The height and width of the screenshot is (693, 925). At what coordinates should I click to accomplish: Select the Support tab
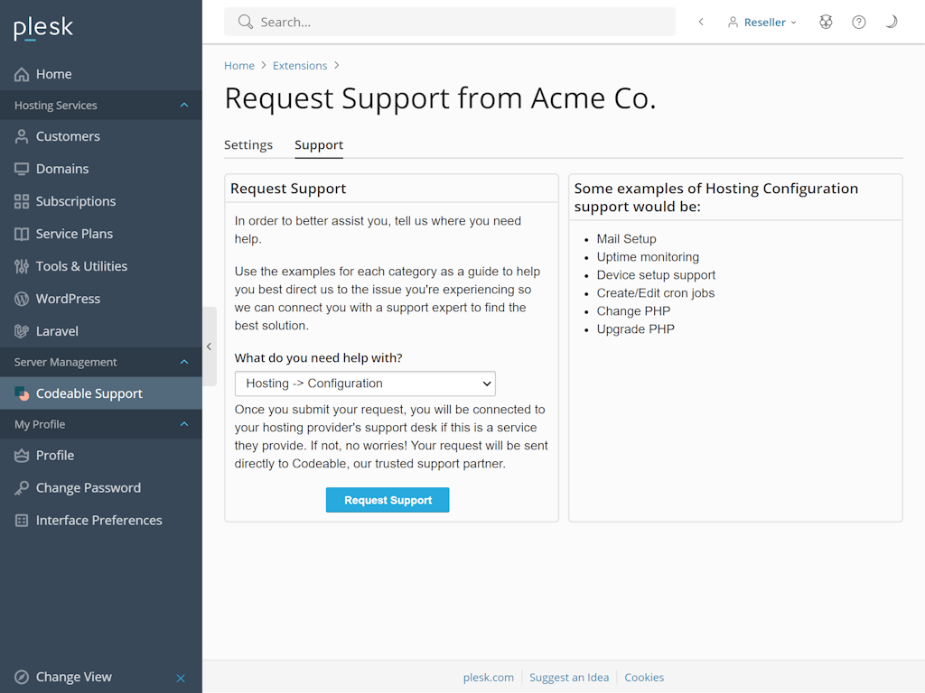click(x=319, y=145)
